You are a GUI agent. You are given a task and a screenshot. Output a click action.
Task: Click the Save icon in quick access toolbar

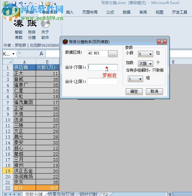coord(14,4)
